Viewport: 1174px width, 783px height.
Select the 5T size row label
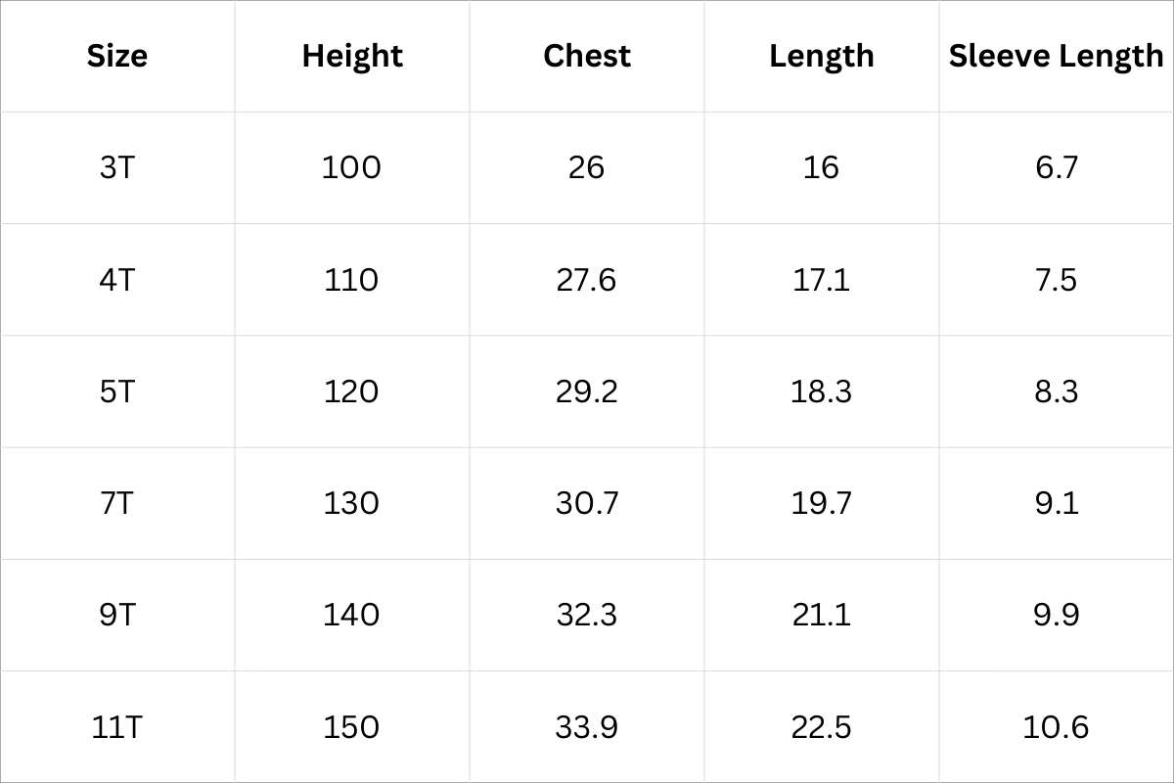(117, 391)
